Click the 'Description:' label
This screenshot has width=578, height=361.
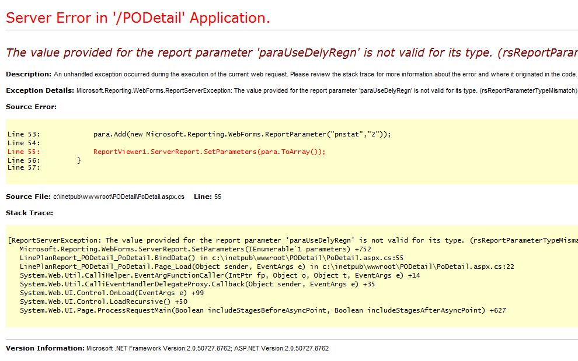[29, 75]
